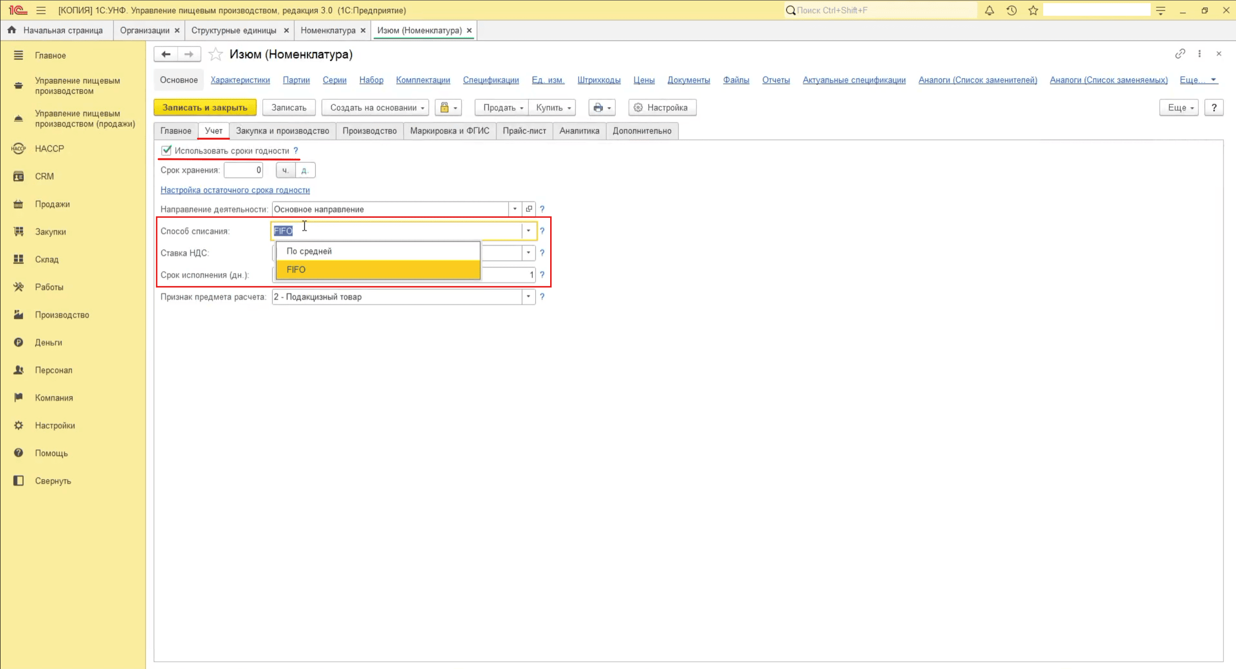Expand the Ставка НДС dropdown arrow

528,253
